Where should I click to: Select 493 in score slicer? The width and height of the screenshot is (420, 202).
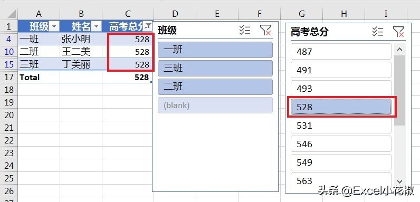click(x=341, y=89)
